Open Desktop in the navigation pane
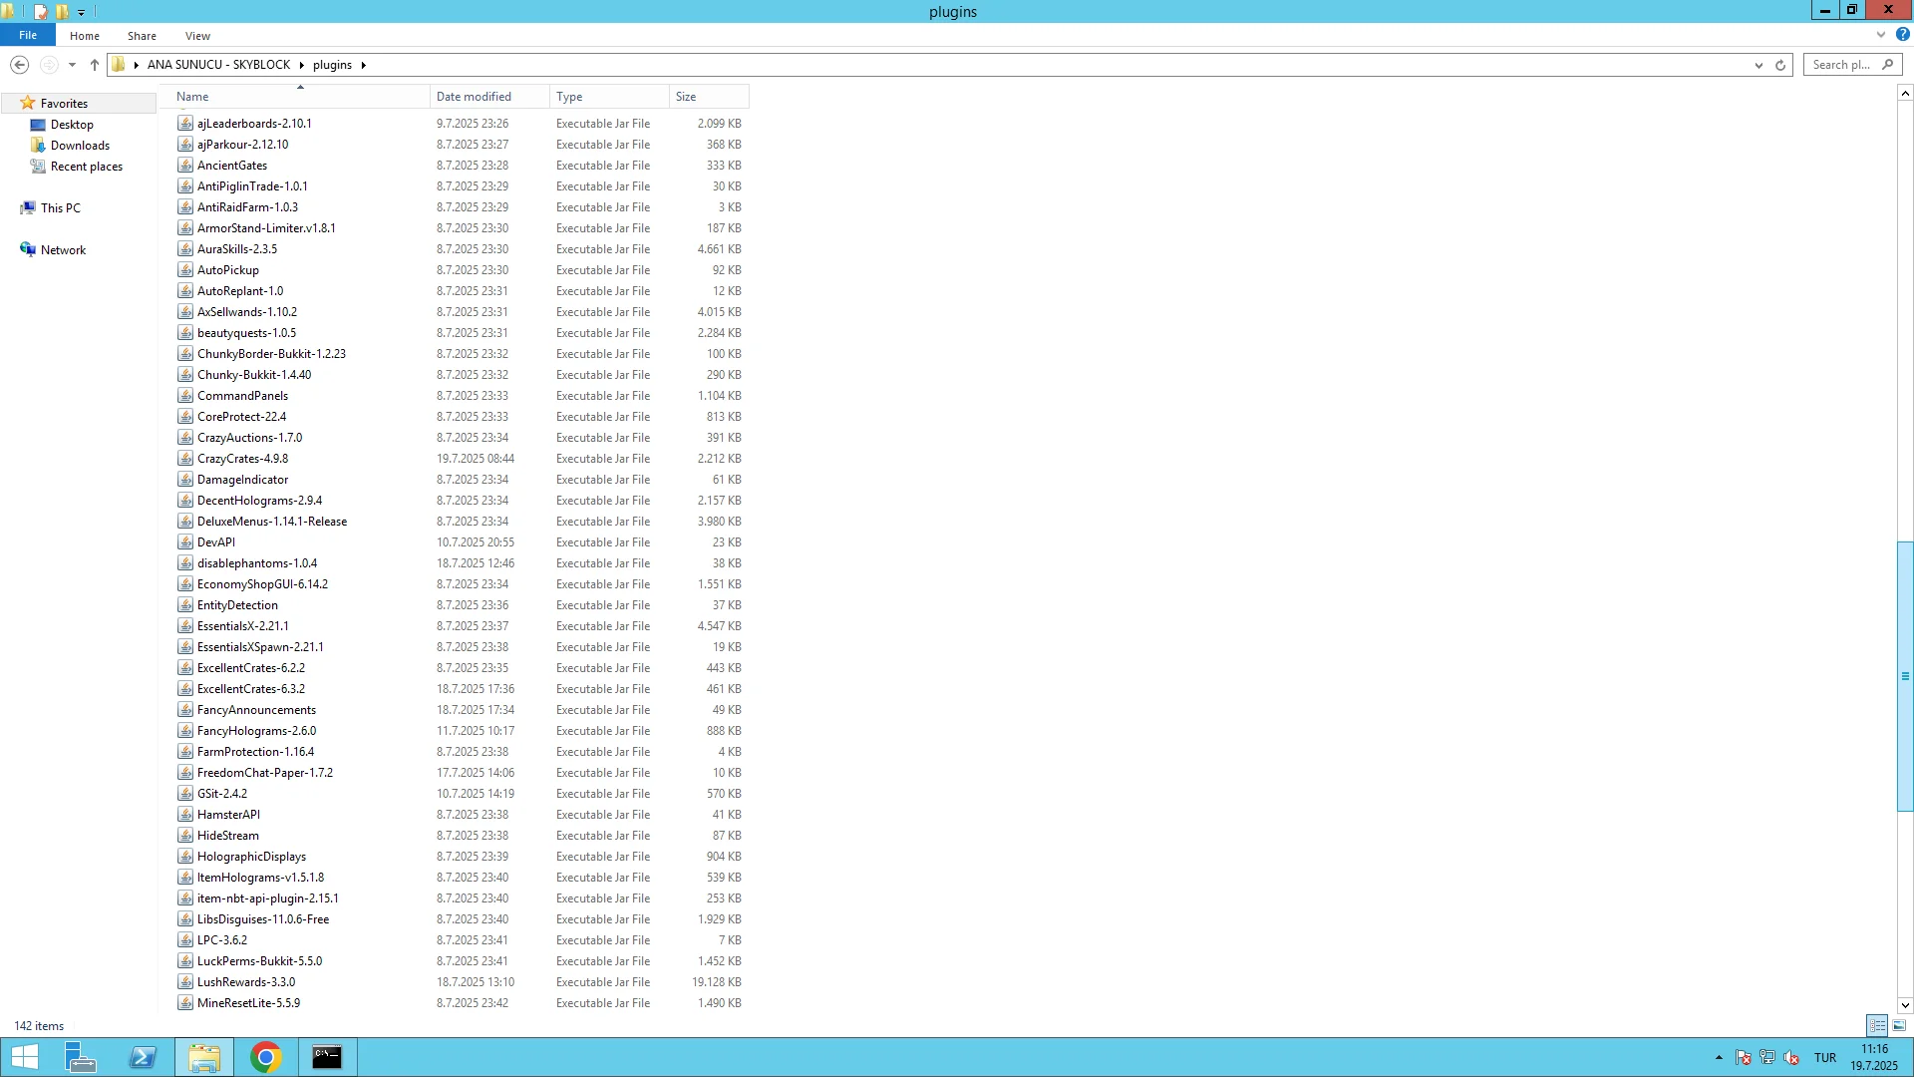The image size is (1914, 1077). [72, 125]
